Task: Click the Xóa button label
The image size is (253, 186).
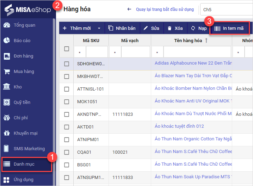Action: coord(179,28)
